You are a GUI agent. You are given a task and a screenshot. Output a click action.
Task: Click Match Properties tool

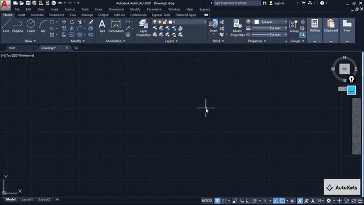(237, 28)
